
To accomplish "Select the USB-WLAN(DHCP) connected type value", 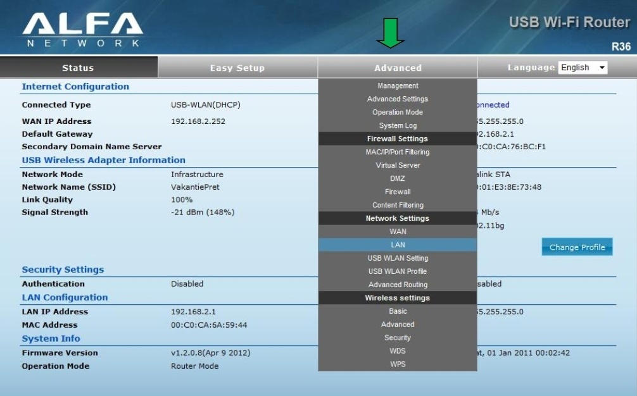I will pos(206,104).
